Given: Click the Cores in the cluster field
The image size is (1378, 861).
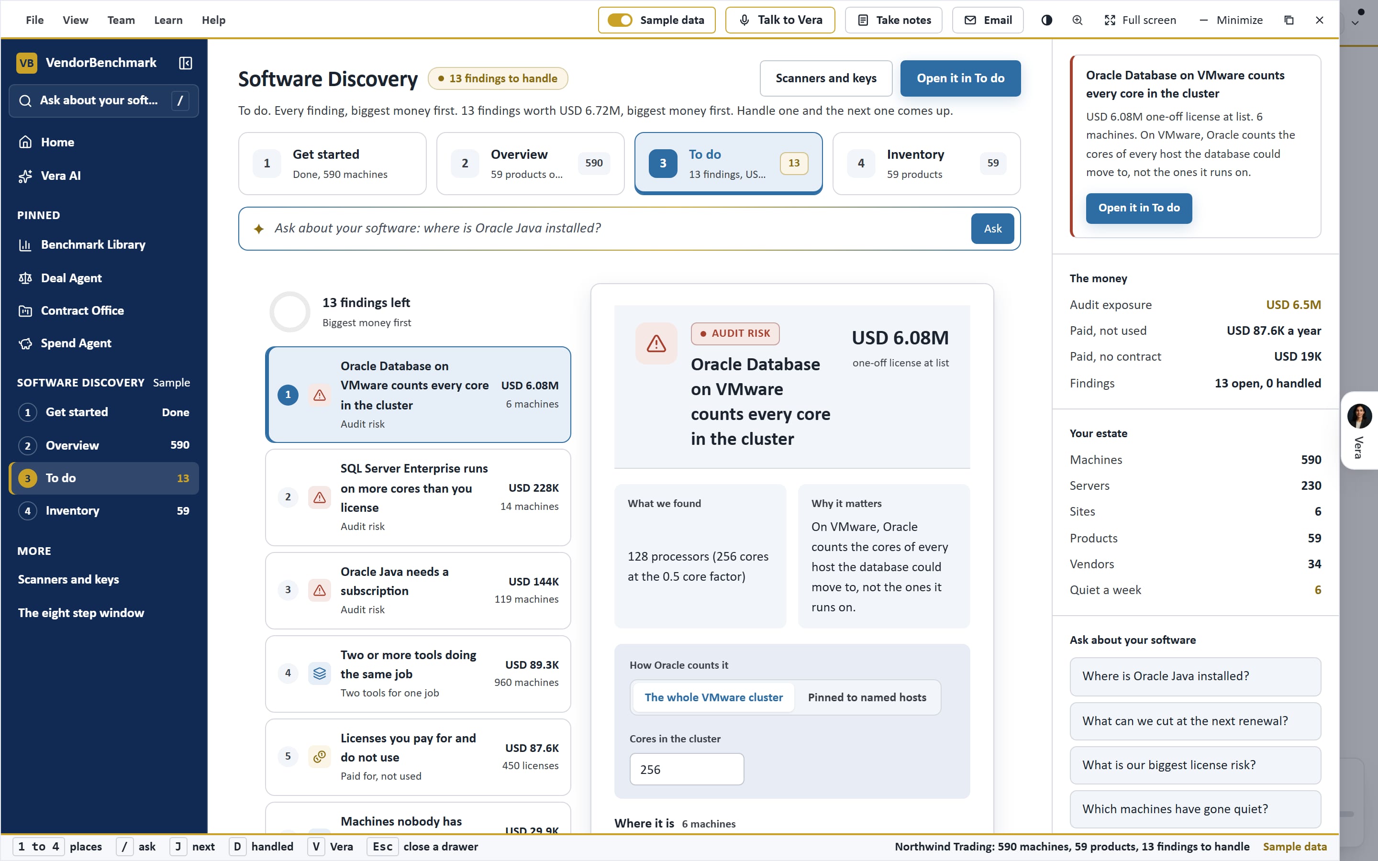Looking at the screenshot, I should coord(687,769).
